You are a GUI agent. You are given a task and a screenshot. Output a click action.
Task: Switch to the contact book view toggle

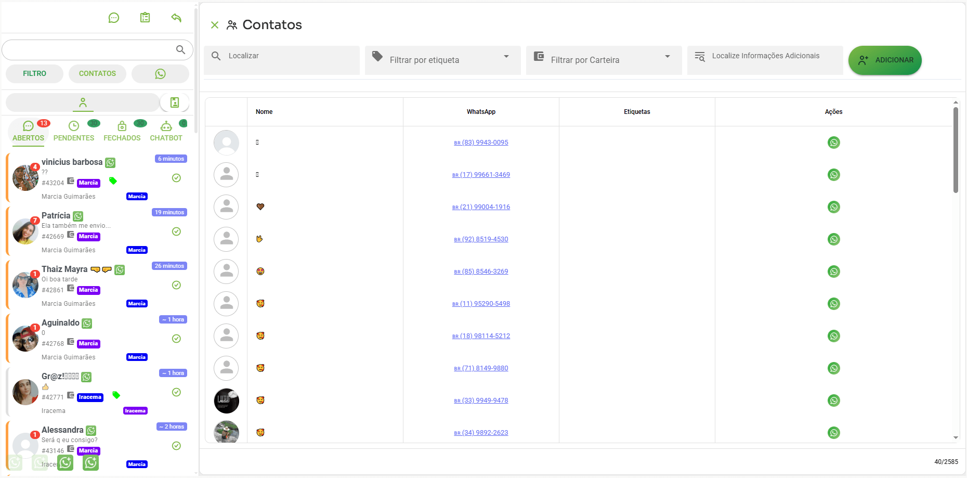pos(175,102)
